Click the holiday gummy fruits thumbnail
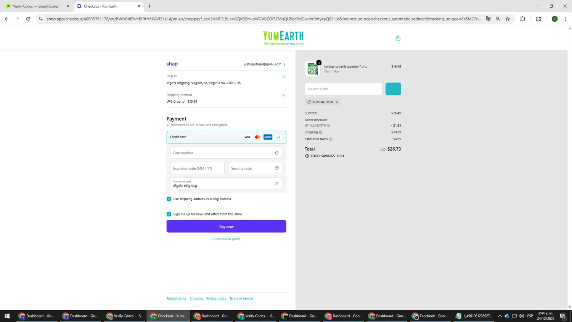This screenshot has height=322, width=572. point(313,69)
